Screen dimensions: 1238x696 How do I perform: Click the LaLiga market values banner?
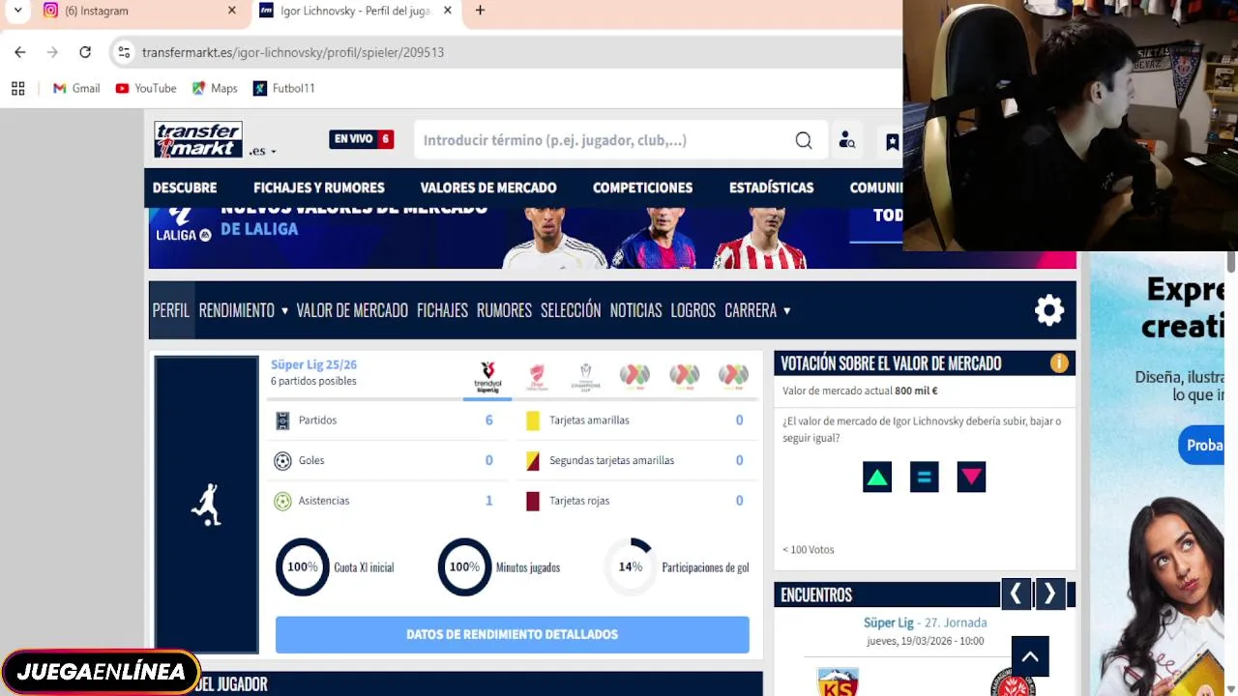pos(612,237)
